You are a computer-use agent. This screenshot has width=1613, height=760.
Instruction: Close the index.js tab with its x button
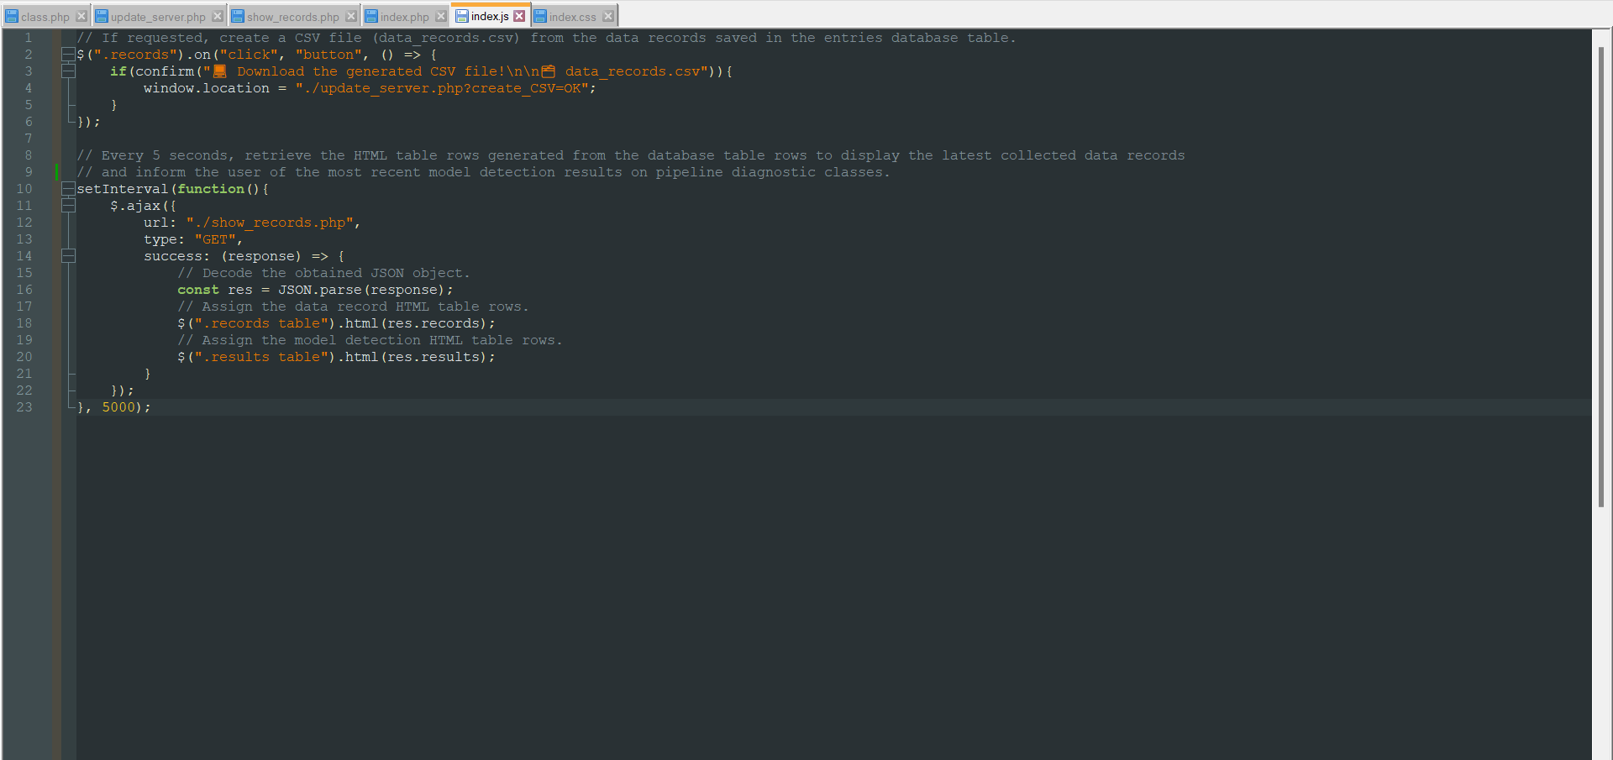(519, 15)
